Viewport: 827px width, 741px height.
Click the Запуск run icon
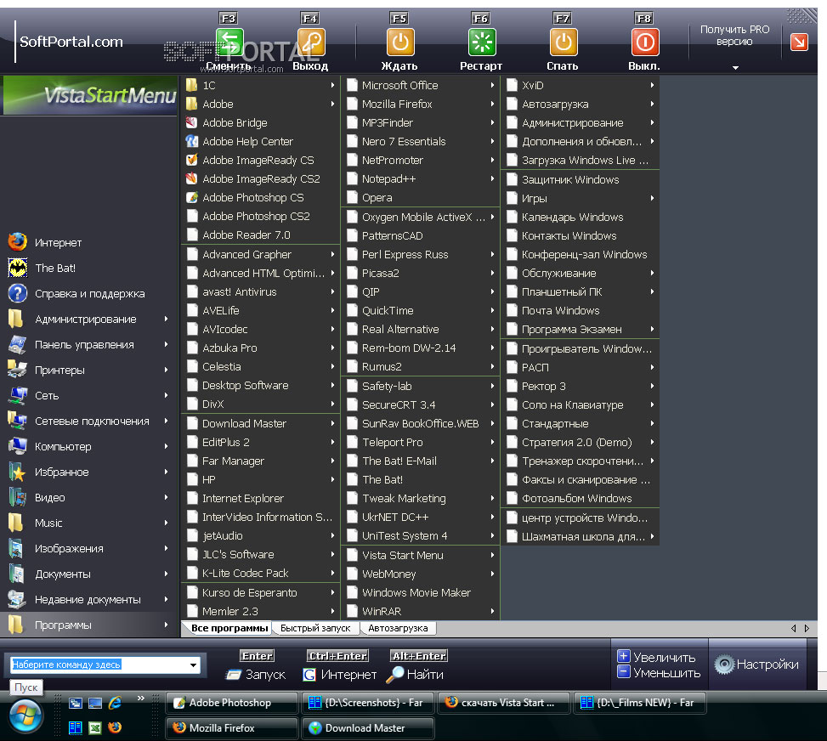click(233, 675)
